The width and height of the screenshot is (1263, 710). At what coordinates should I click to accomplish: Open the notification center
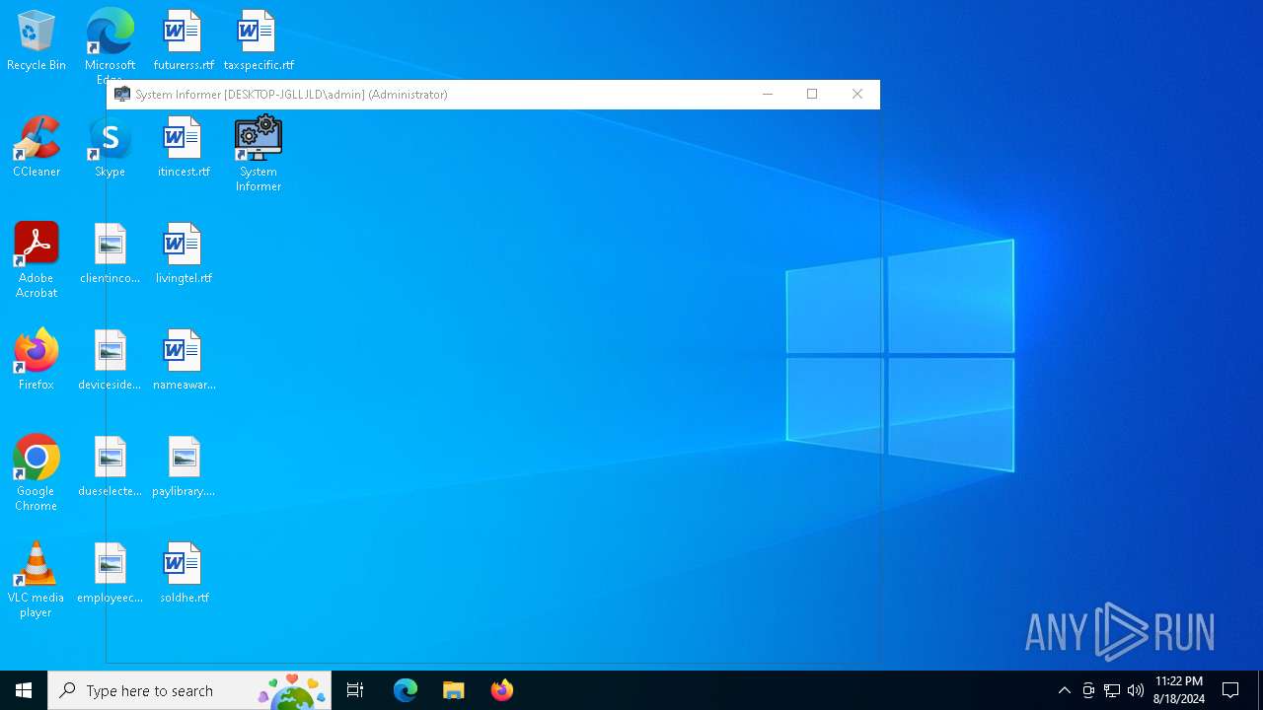1231,690
